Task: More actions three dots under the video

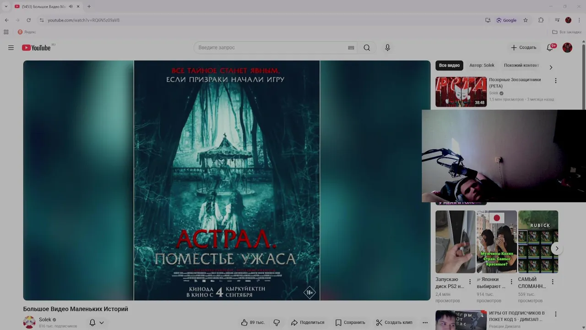Action: point(425,322)
